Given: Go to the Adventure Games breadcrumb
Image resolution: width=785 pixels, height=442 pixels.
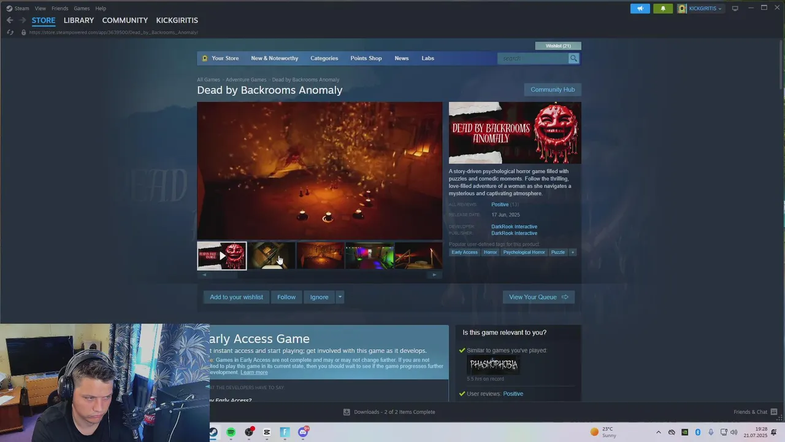Looking at the screenshot, I should [246, 80].
